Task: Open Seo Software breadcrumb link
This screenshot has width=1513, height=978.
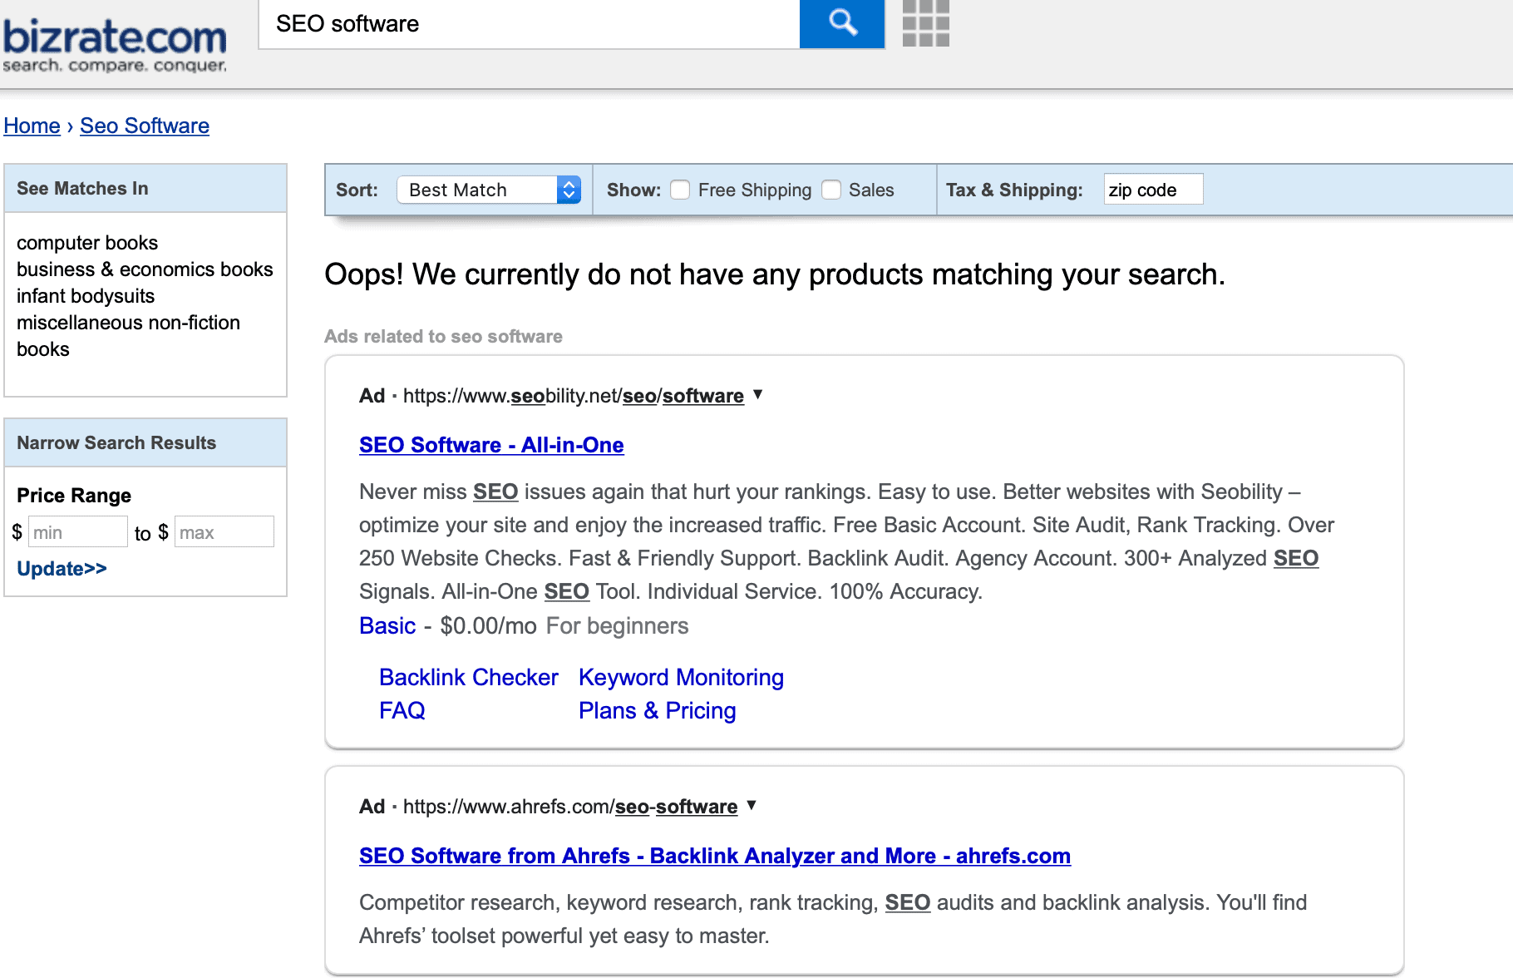Action: click(x=145, y=126)
